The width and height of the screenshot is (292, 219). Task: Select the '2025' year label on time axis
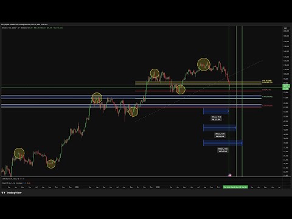158,187
